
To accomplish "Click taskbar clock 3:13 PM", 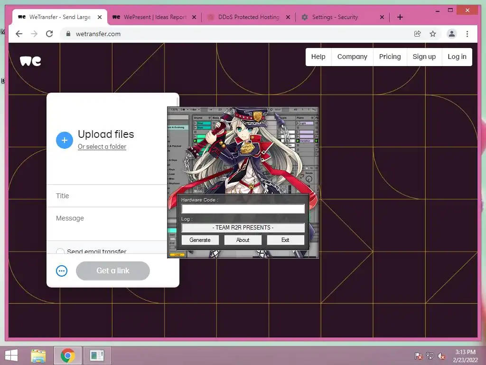I will click(465, 352).
